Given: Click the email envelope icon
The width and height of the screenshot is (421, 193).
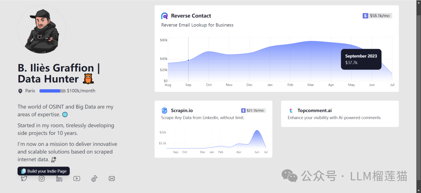Looking at the screenshot, I should pos(112,179).
